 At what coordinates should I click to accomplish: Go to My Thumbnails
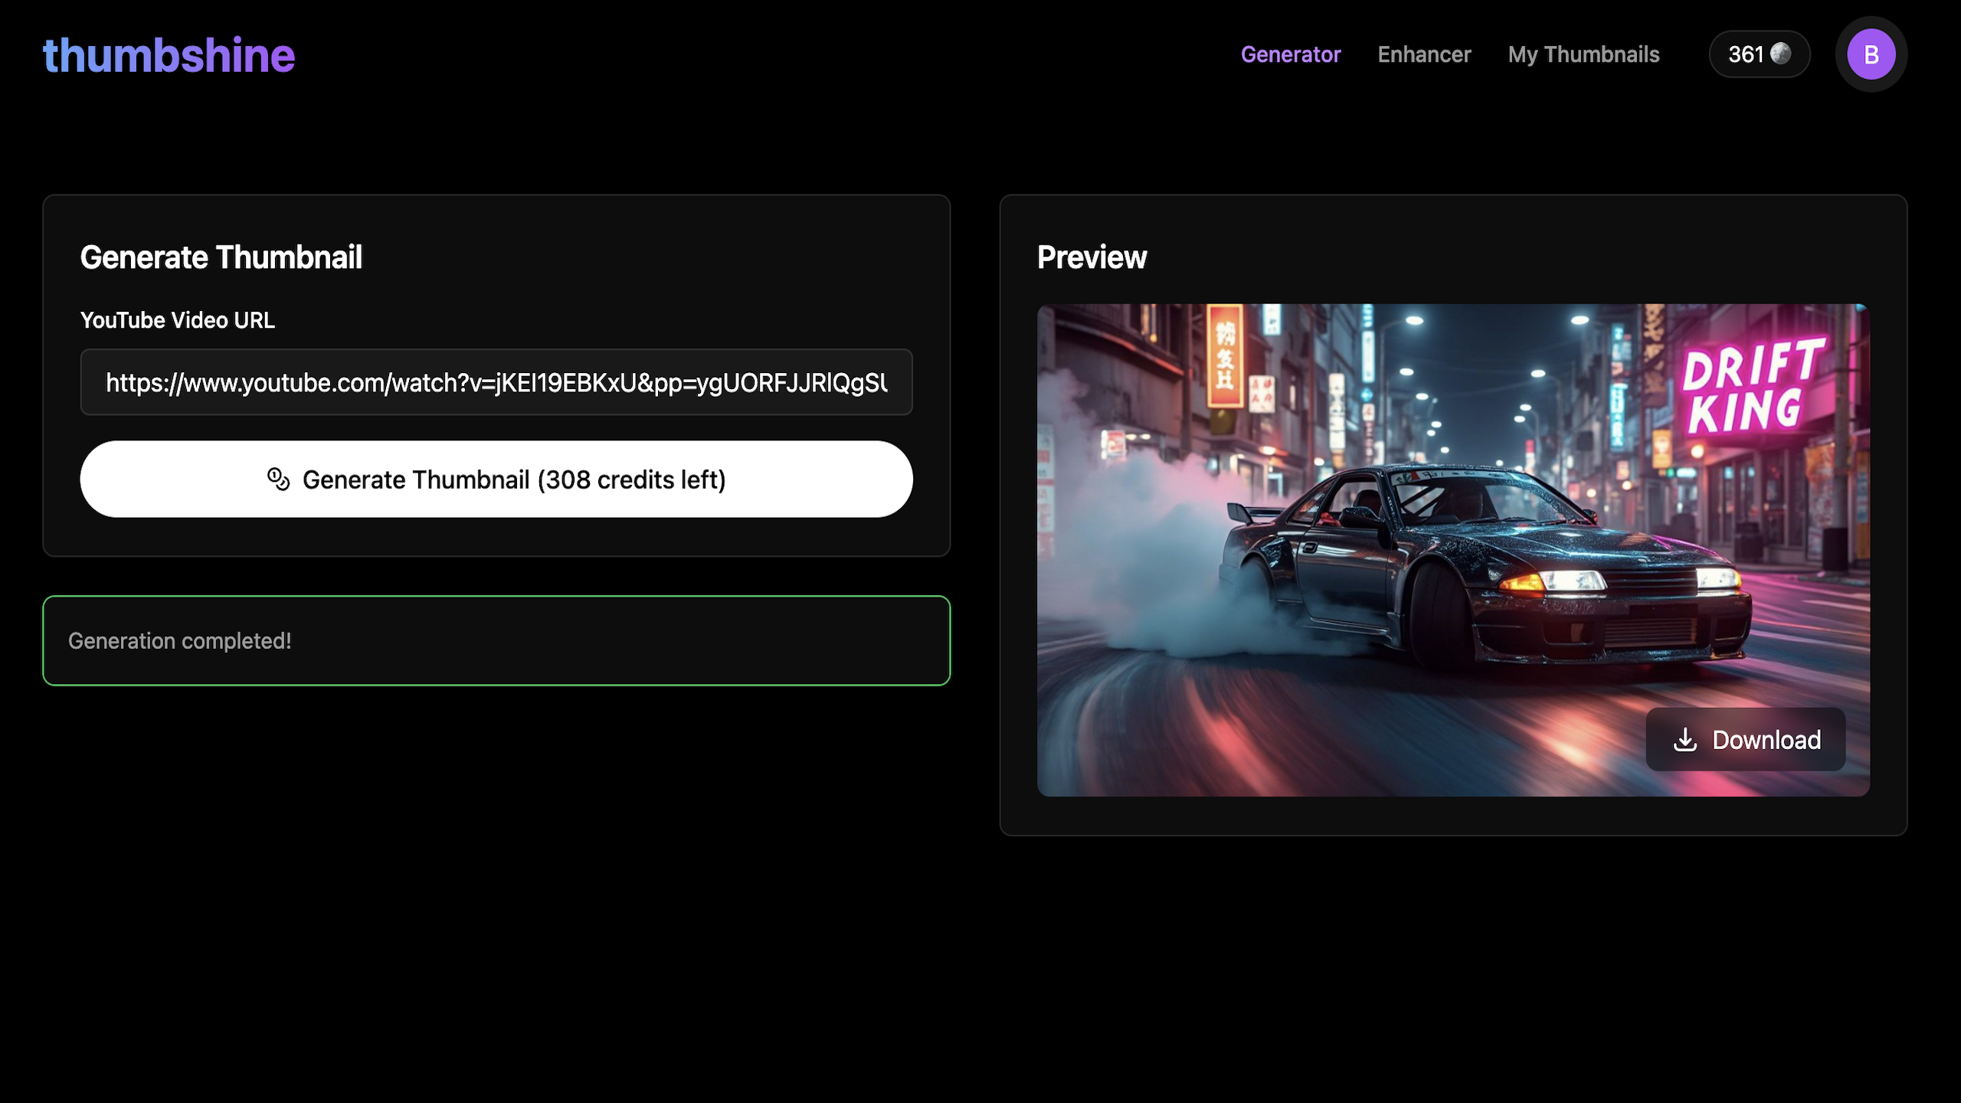(x=1583, y=54)
